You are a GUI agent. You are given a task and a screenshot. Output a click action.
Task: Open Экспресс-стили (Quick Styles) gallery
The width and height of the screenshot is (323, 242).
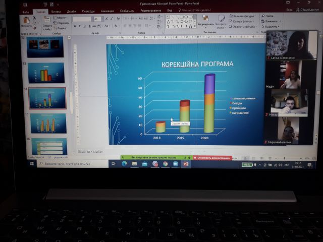pyautogui.click(x=221, y=21)
